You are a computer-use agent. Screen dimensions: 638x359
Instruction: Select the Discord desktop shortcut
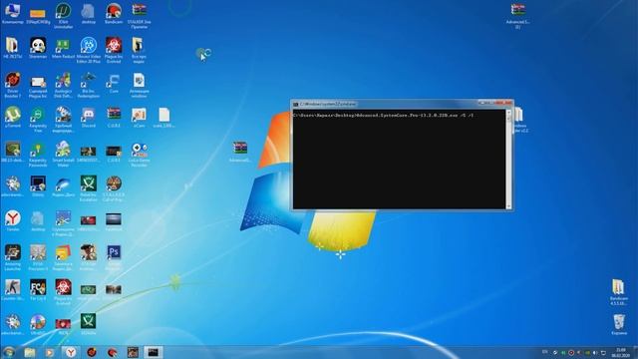point(89,118)
